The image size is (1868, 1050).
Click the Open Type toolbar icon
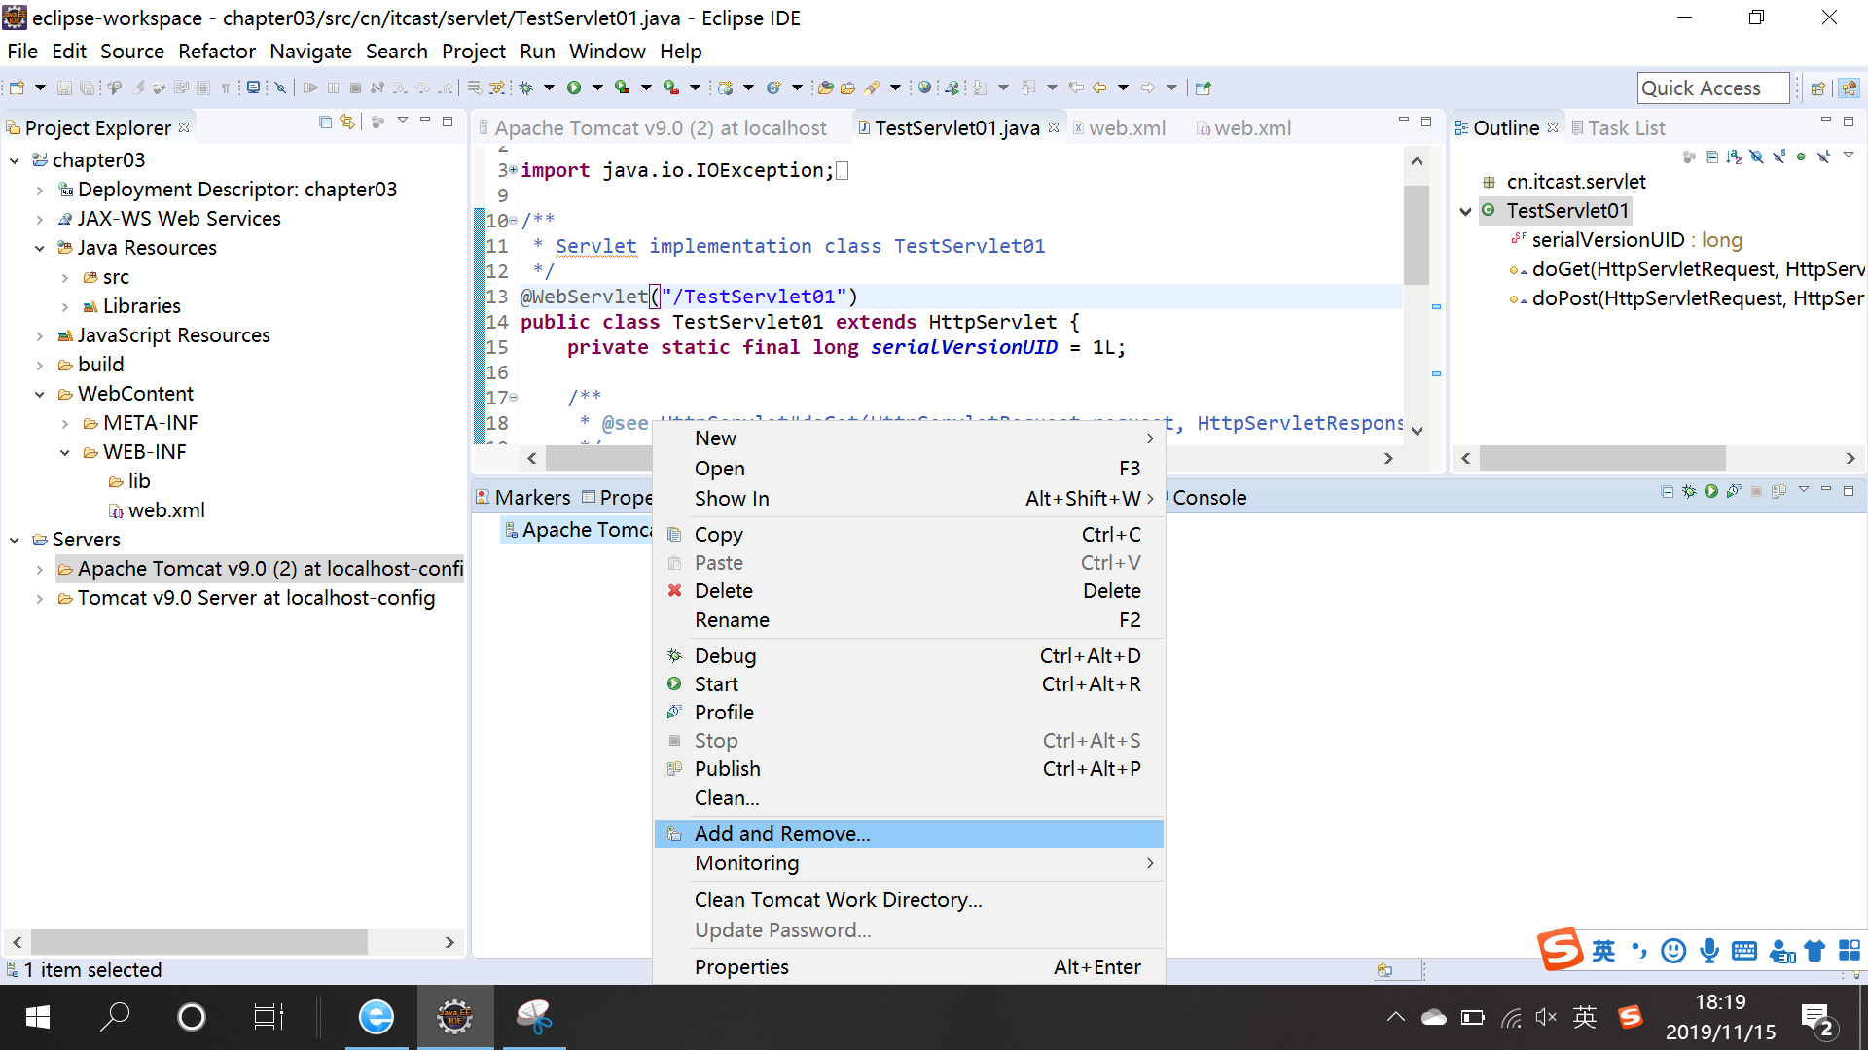tap(825, 87)
